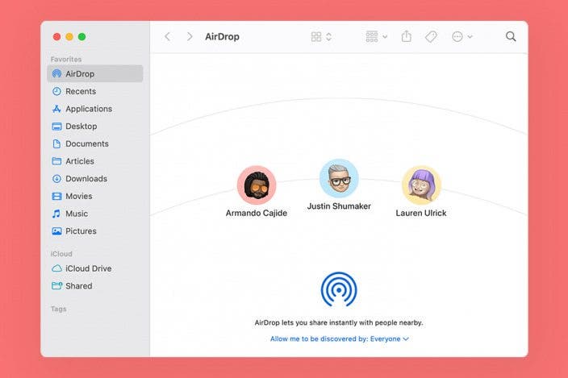Open the More actions ellipsis menu
The width and height of the screenshot is (568, 378).
point(461,36)
